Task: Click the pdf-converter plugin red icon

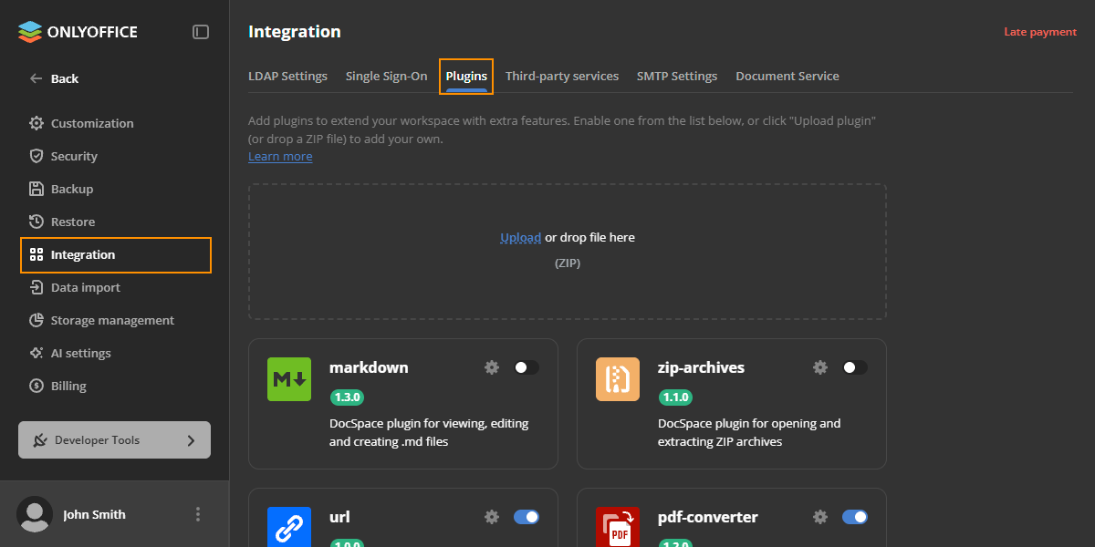Action: (618, 527)
